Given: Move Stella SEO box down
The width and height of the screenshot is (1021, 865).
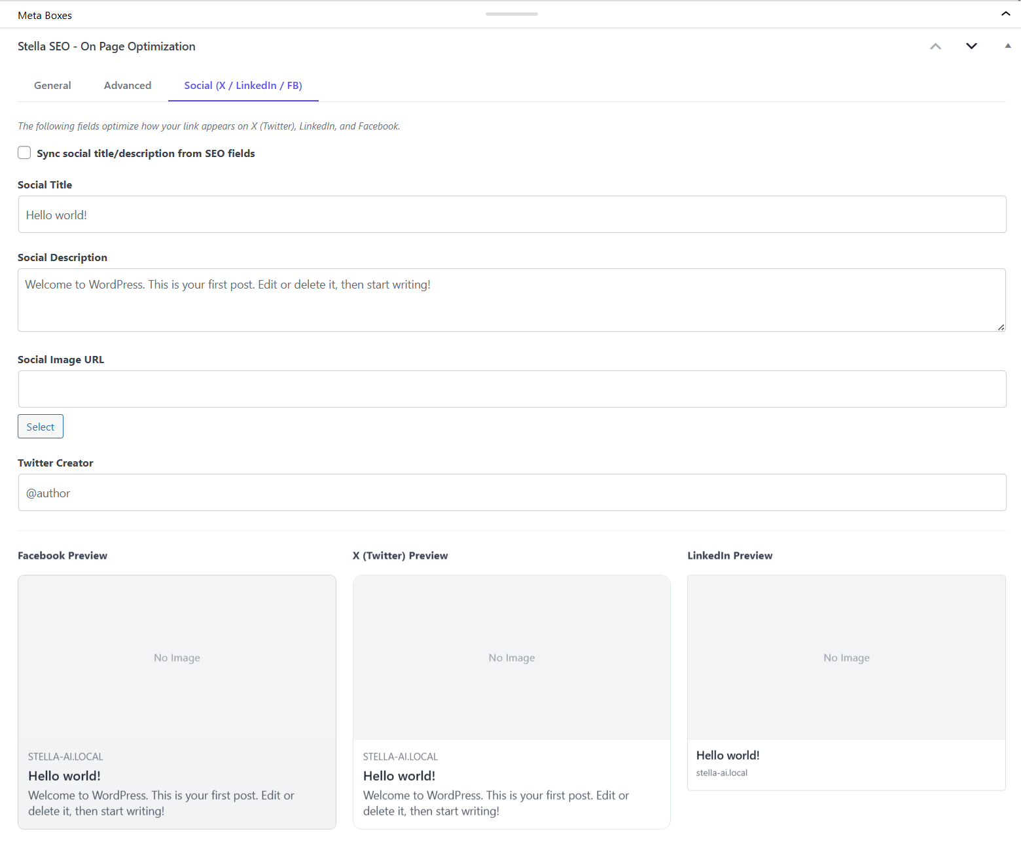Looking at the screenshot, I should pyautogui.click(x=971, y=46).
